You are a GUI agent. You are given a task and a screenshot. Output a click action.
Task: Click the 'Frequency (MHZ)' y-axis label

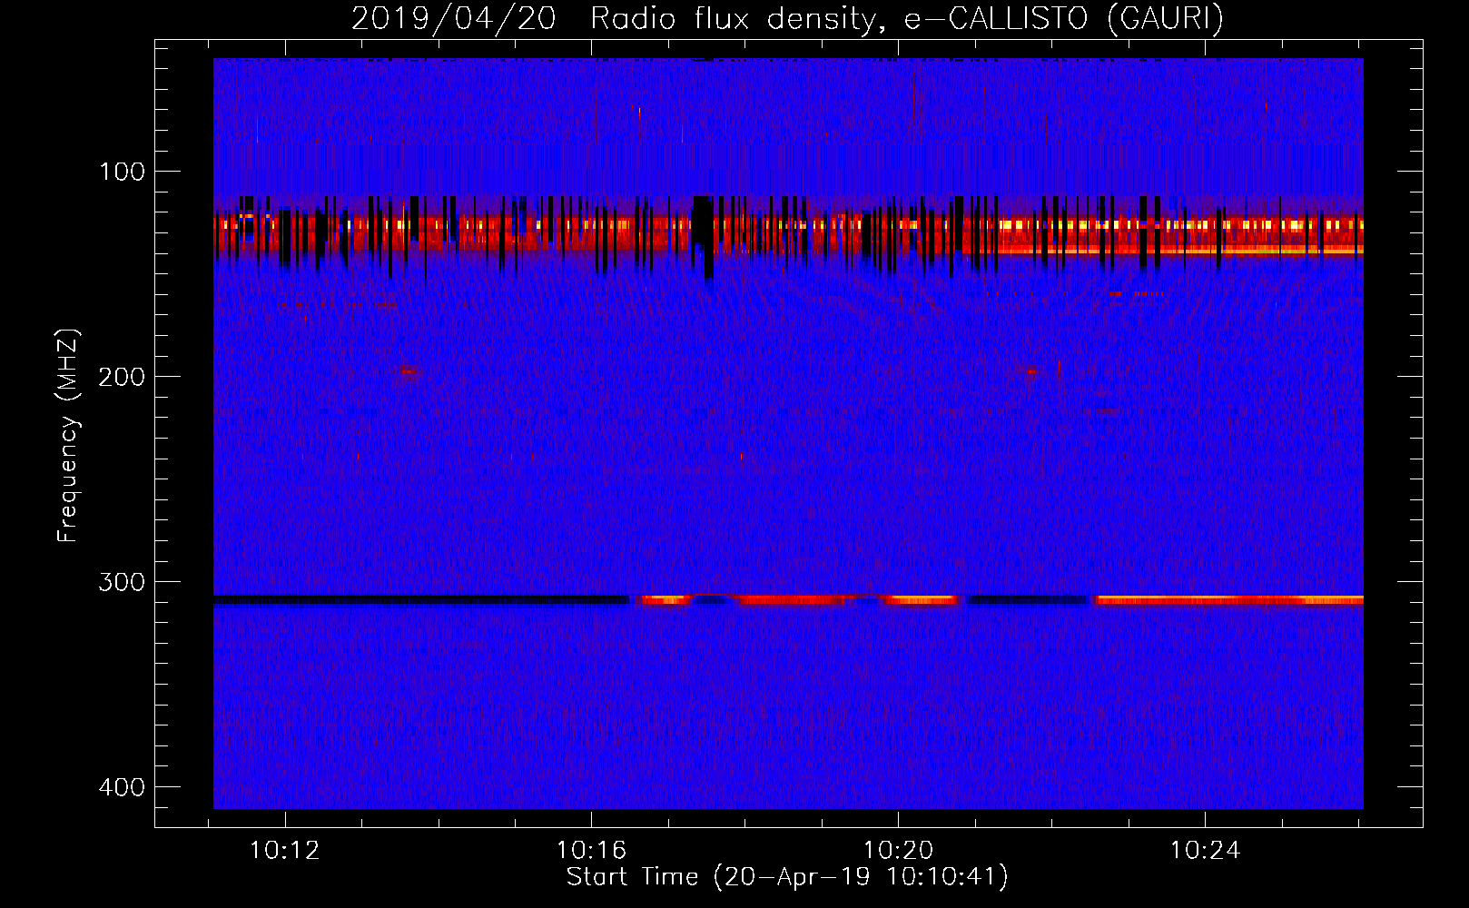coord(68,436)
